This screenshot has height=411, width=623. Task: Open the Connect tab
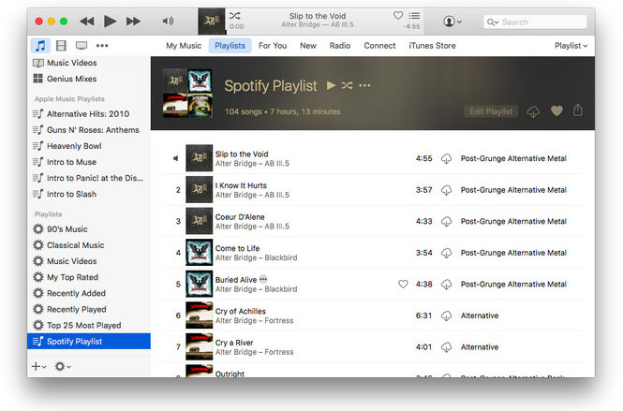coord(379,46)
